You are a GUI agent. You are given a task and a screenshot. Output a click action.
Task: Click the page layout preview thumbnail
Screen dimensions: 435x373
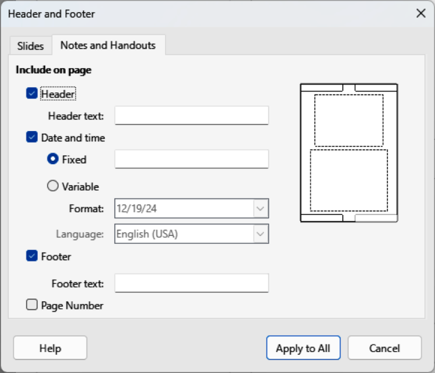(x=348, y=153)
